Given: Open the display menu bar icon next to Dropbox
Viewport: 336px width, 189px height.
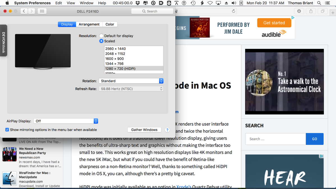Looking at the screenshot, I should point(146,3).
